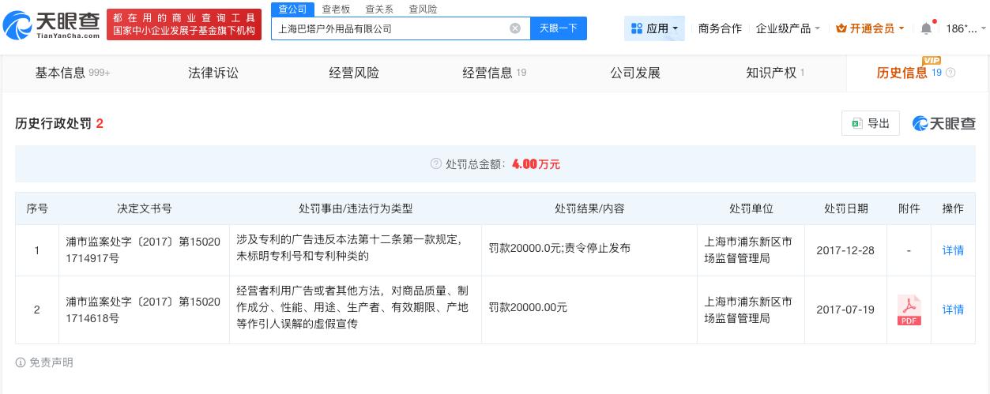Switch to the 查老板 search tab
This screenshot has width=990, height=394.
pos(336,9)
